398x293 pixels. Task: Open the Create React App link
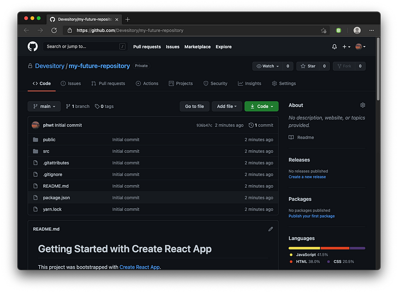coord(140,267)
